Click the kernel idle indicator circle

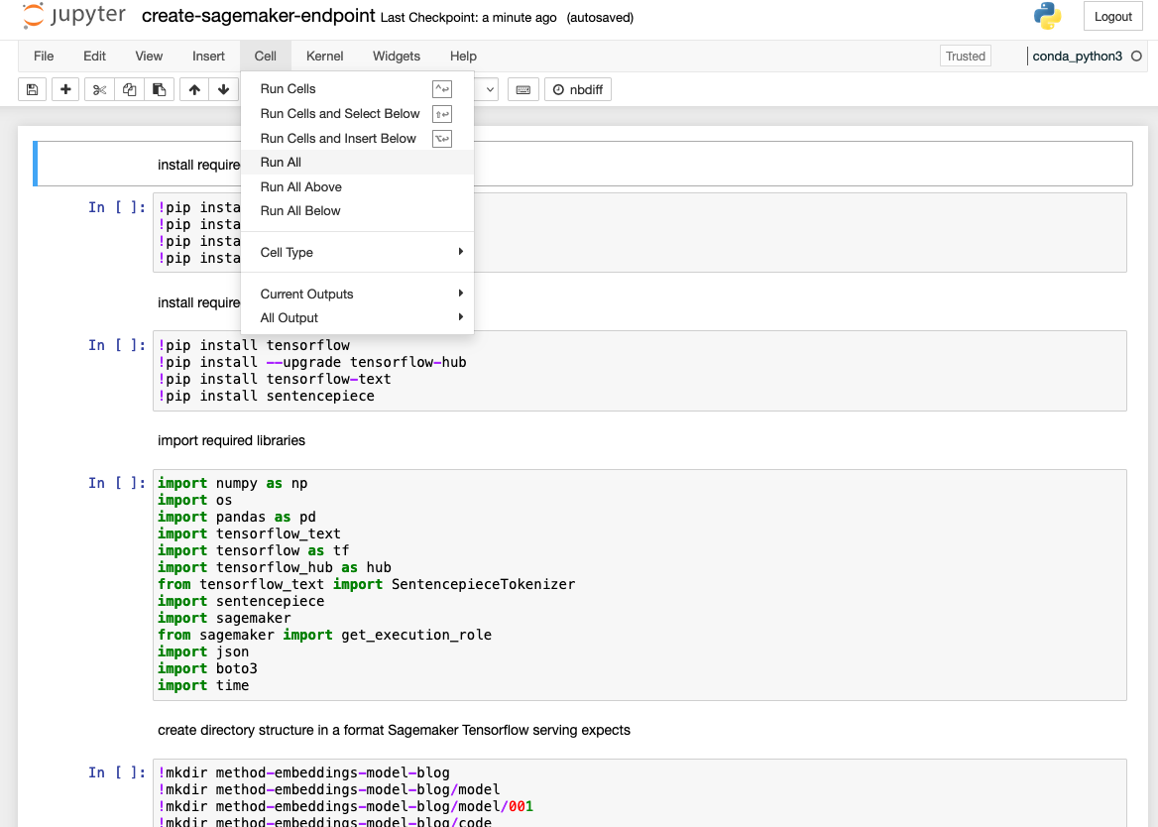[1136, 57]
